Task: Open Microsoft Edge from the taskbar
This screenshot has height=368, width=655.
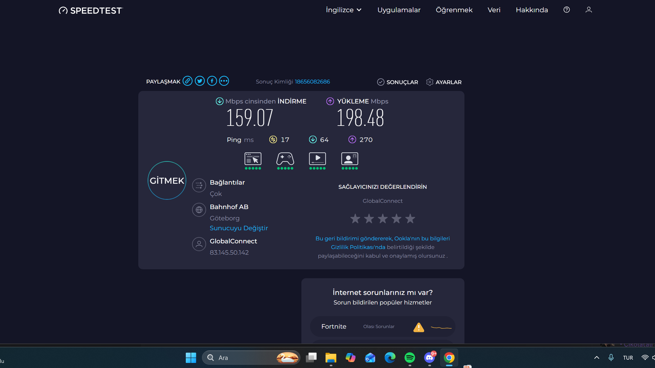Action: click(390, 358)
